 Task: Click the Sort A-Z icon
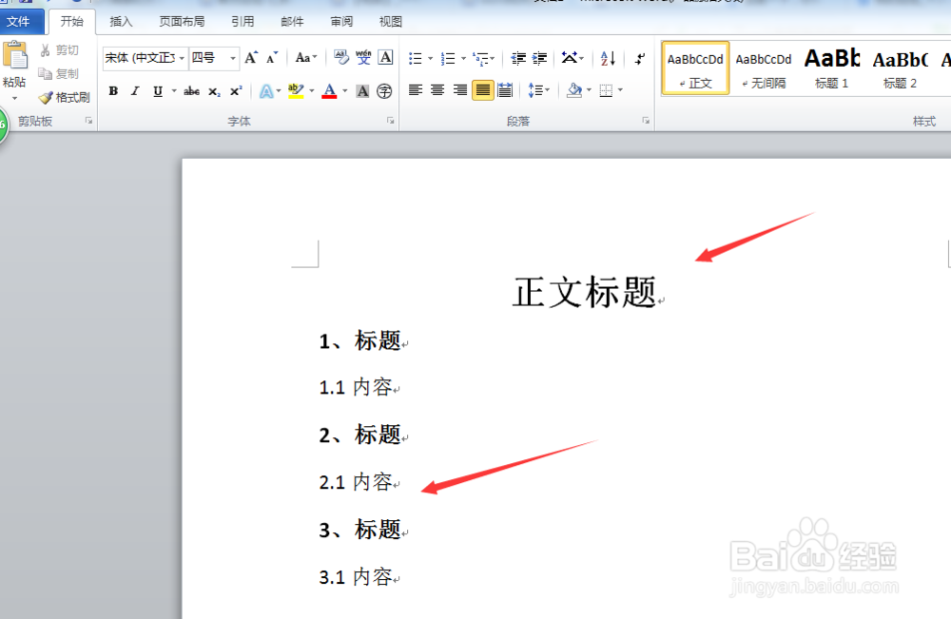(x=606, y=59)
